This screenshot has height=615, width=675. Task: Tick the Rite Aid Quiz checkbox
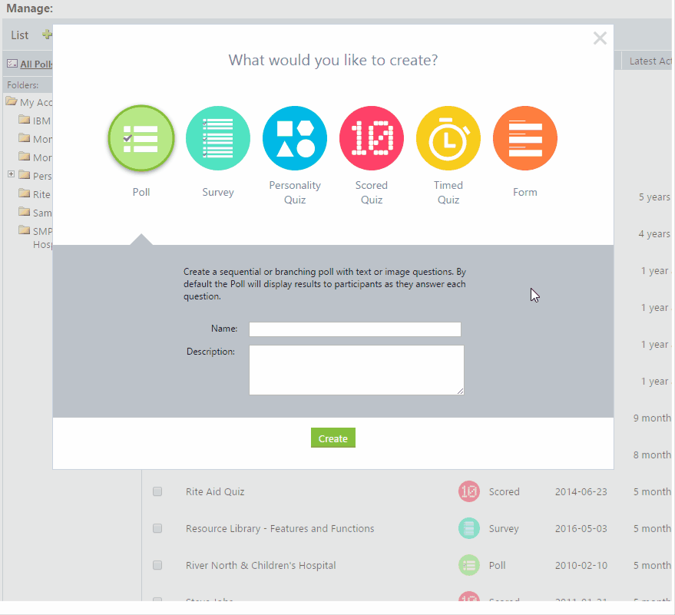pos(157,491)
